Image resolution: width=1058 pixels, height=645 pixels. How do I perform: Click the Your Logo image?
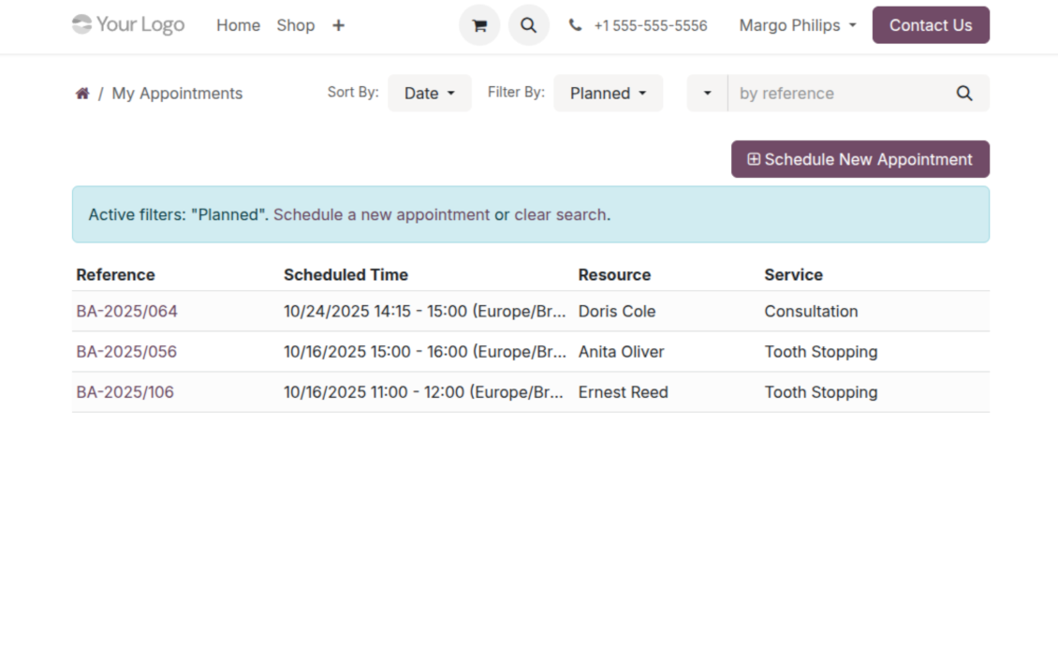pos(128,25)
